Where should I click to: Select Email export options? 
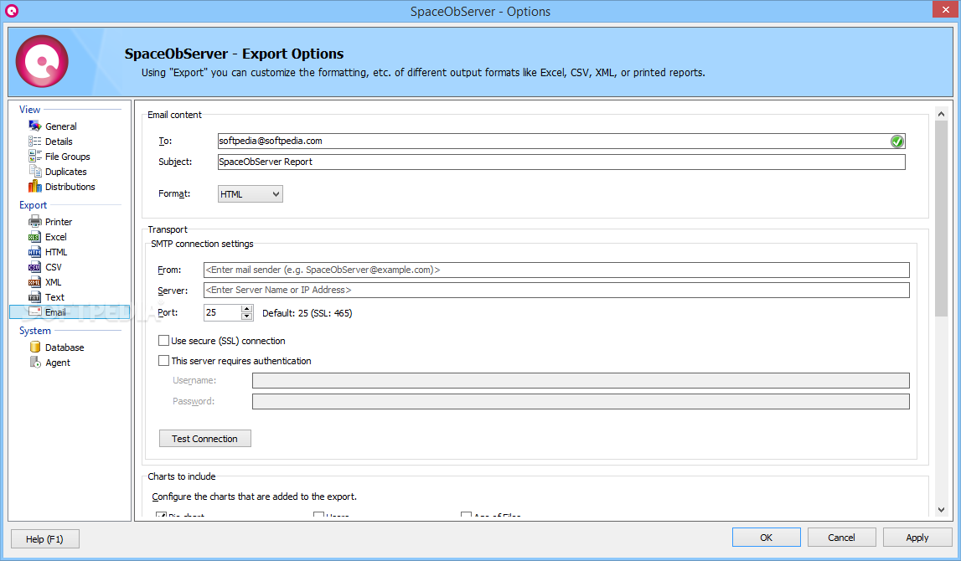click(70, 311)
